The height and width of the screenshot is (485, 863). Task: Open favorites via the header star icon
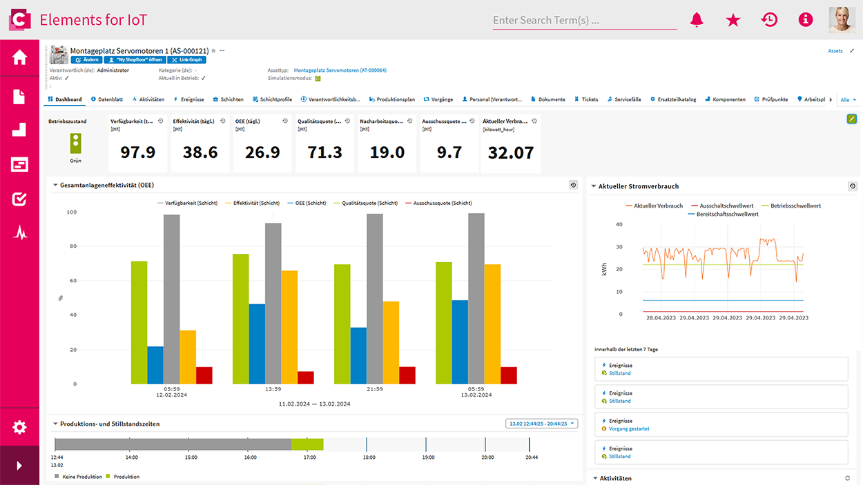point(733,20)
